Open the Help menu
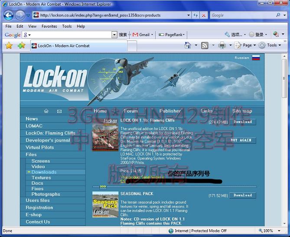This screenshot has width=290, height=237. pyautogui.click(x=81, y=26)
